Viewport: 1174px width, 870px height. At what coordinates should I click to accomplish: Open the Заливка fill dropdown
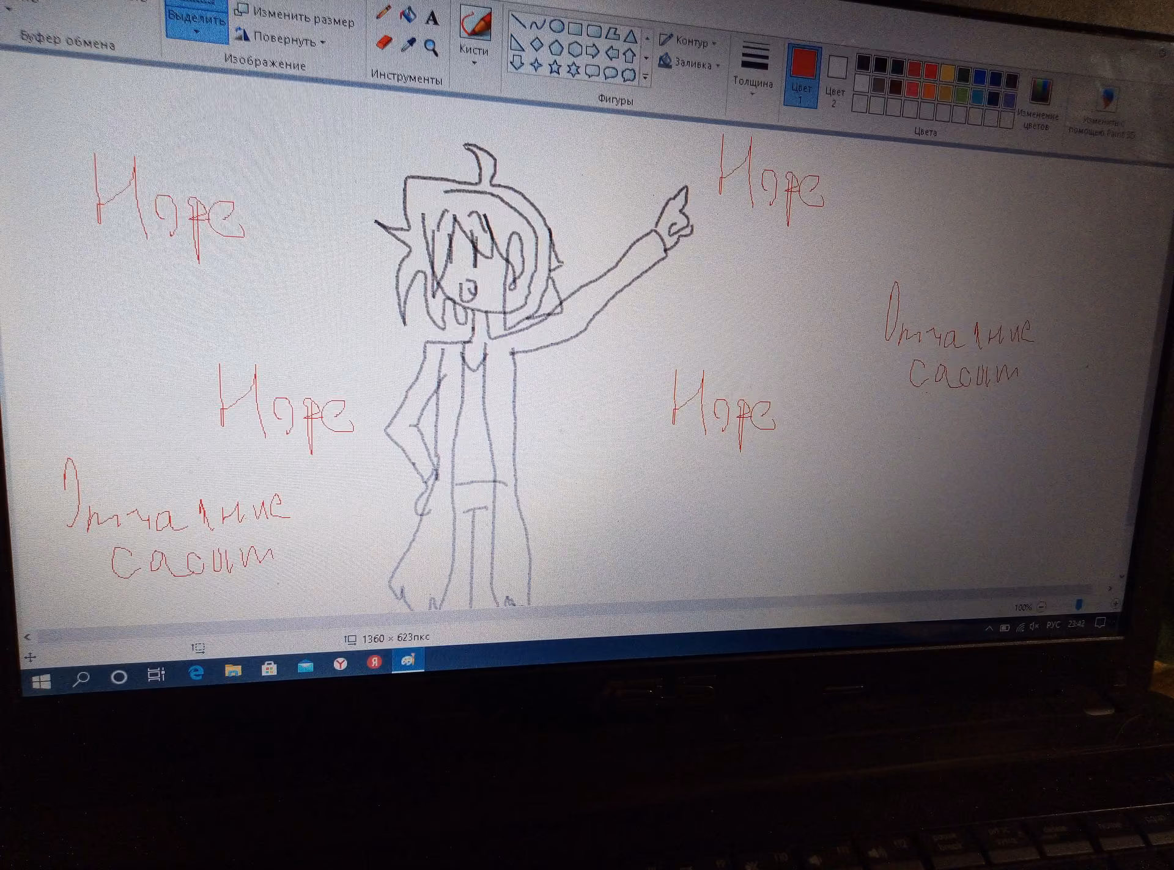689,62
